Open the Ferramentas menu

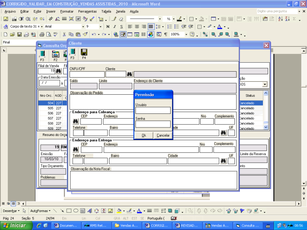[87, 11]
